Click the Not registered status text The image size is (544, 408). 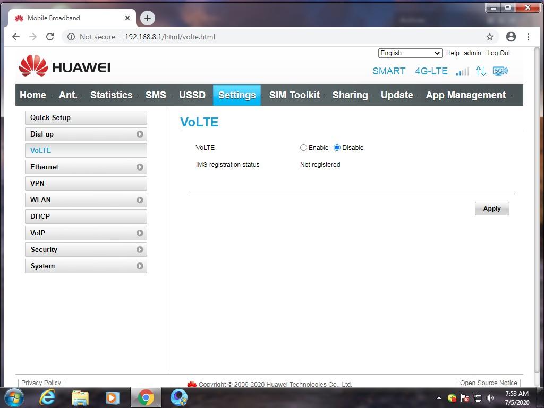320,165
